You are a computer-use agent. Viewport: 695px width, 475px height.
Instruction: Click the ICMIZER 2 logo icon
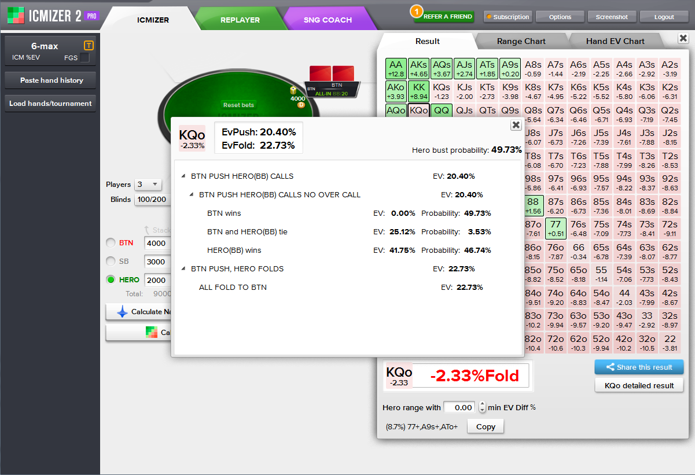click(16, 16)
